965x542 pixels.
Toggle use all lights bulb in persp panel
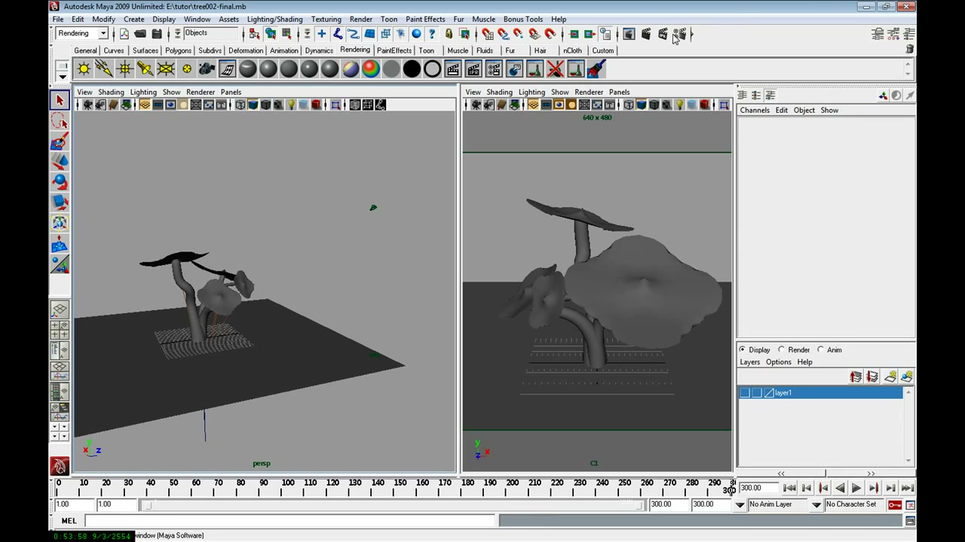pos(291,105)
